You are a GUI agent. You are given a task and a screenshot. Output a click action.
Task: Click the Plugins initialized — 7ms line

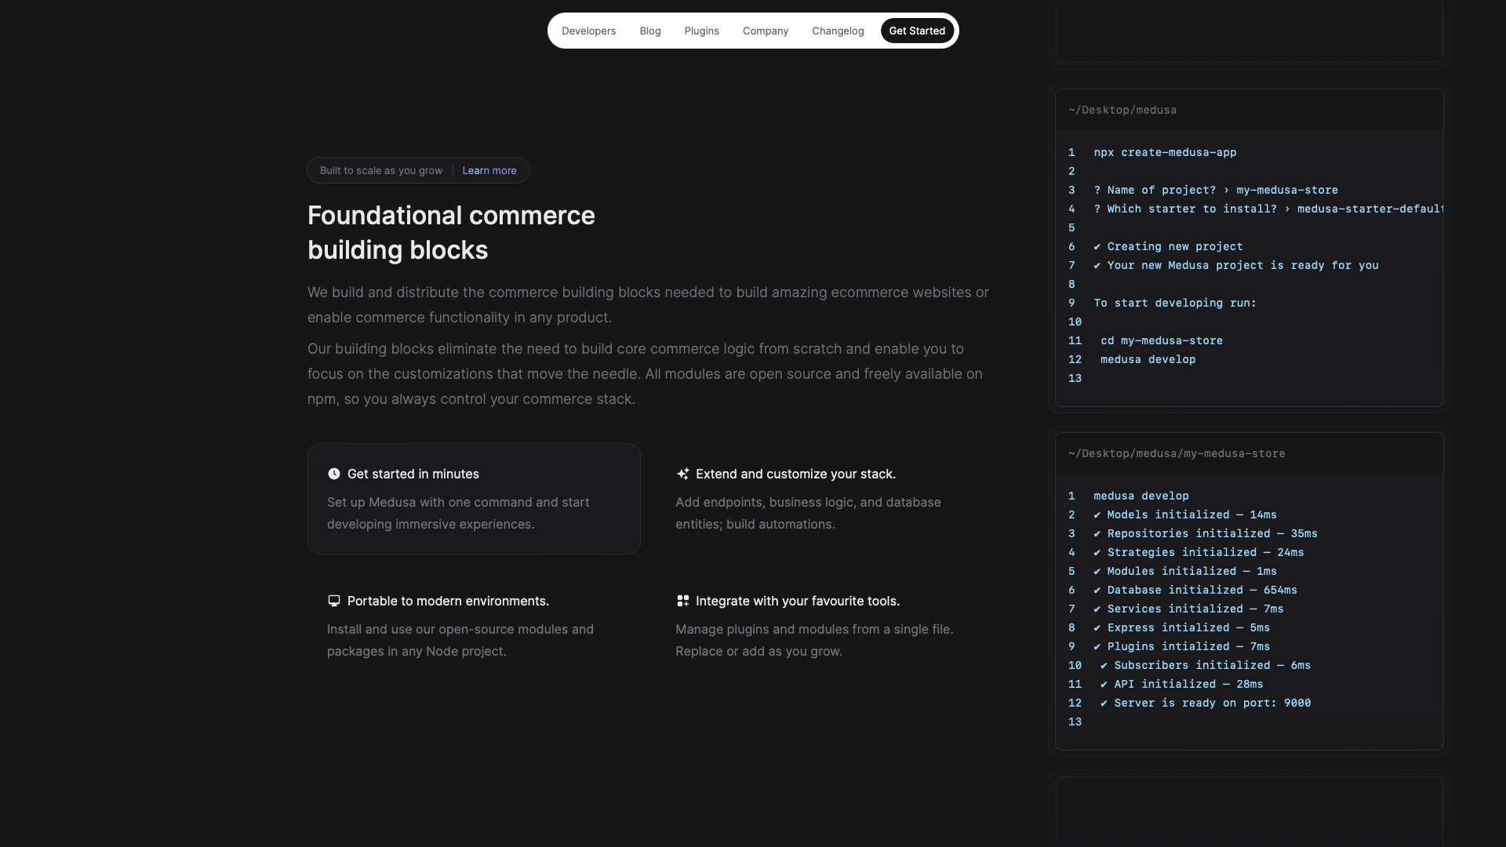(x=1182, y=646)
